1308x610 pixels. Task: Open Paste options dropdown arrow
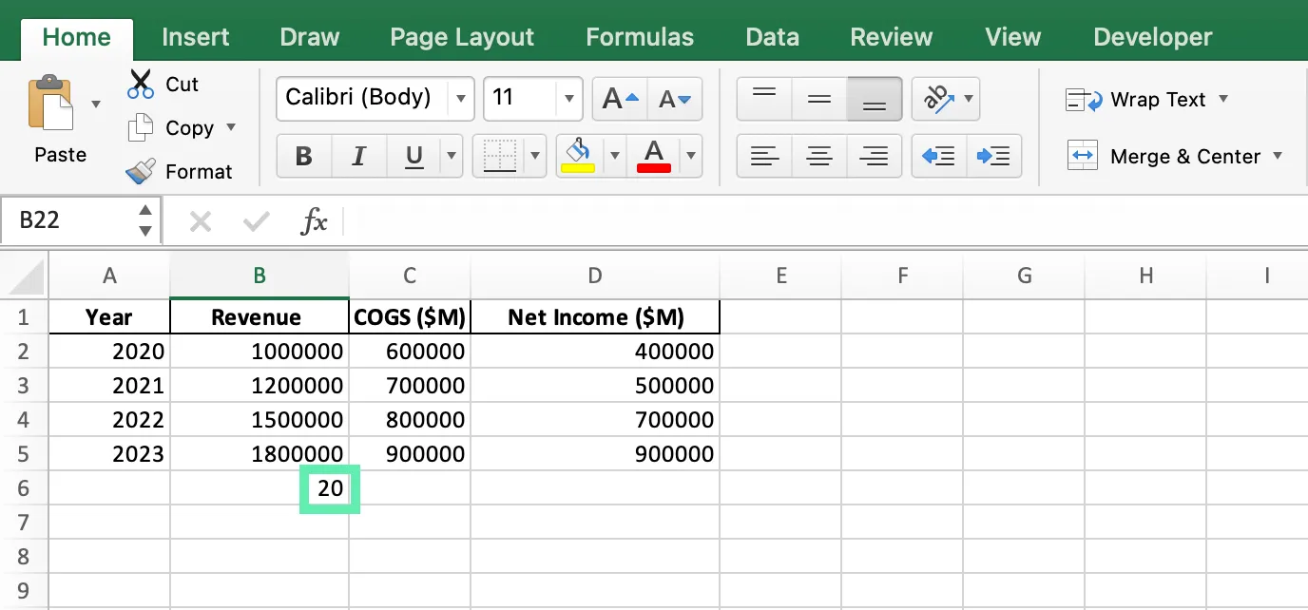(96, 104)
